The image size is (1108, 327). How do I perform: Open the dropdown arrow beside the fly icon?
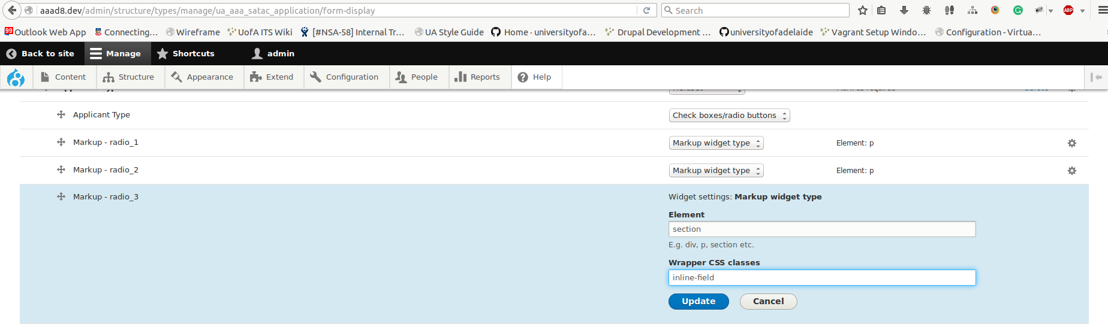tap(1050, 11)
